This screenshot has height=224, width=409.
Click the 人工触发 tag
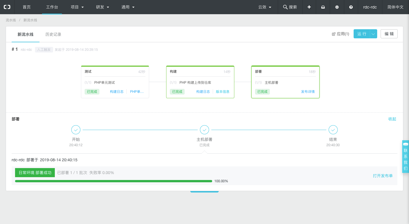(44, 50)
